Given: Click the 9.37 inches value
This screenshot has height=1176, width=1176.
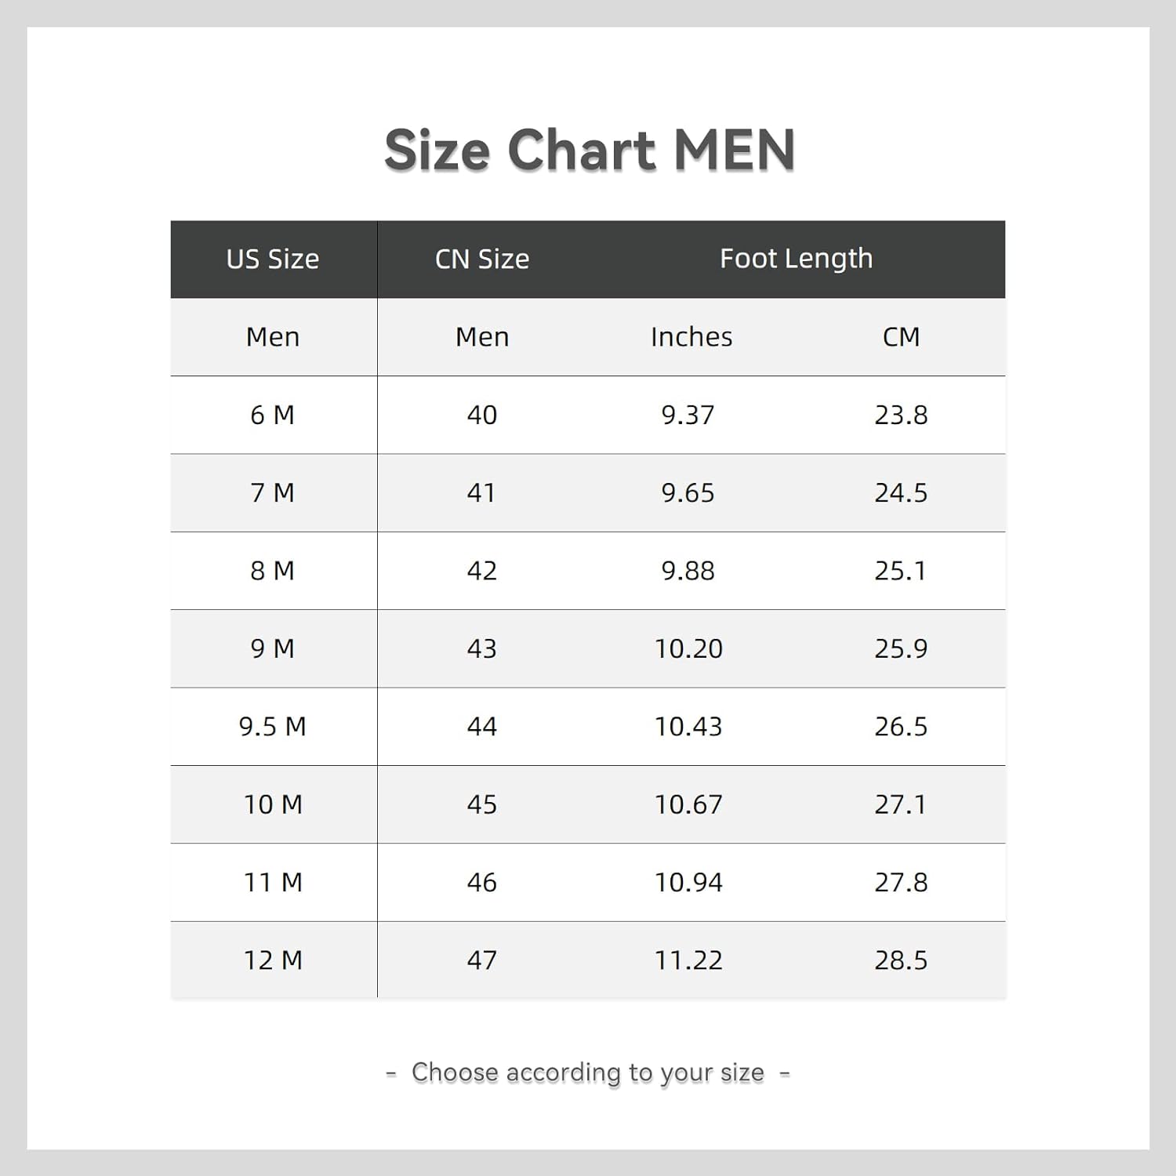Looking at the screenshot, I should 688,415.
